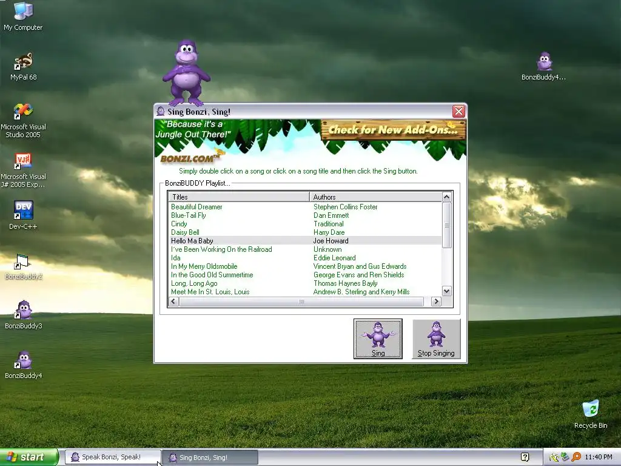Select In the Good Old Summertime
The width and height of the screenshot is (621, 466).
click(212, 275)
